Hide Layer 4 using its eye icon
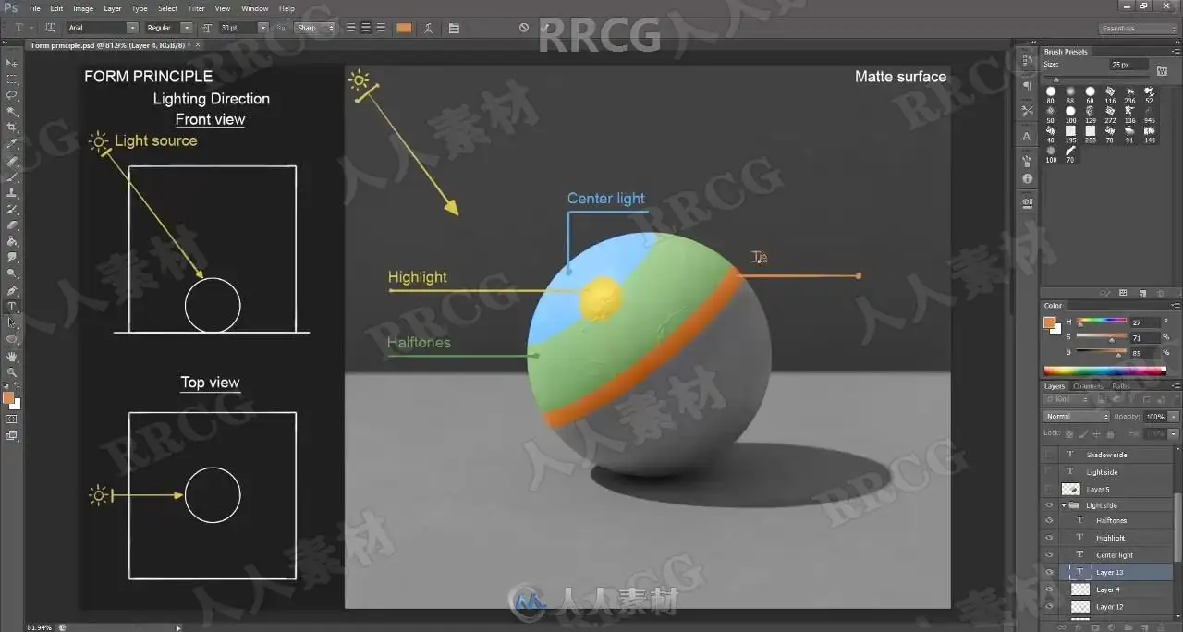This screenshot has height=632, width=1183. coord(1049,589)
